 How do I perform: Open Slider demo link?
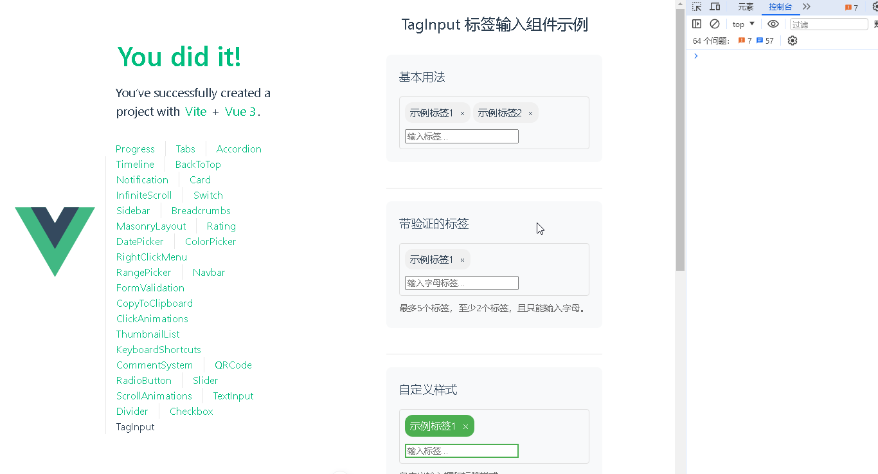click(206, 380)
